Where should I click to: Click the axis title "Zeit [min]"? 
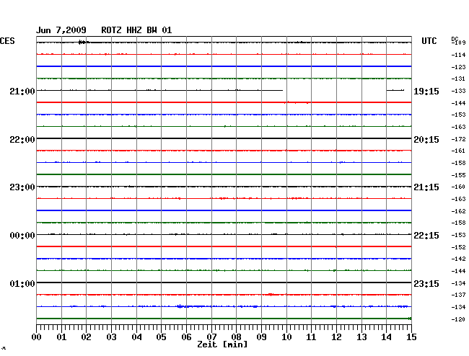point(222,344)
